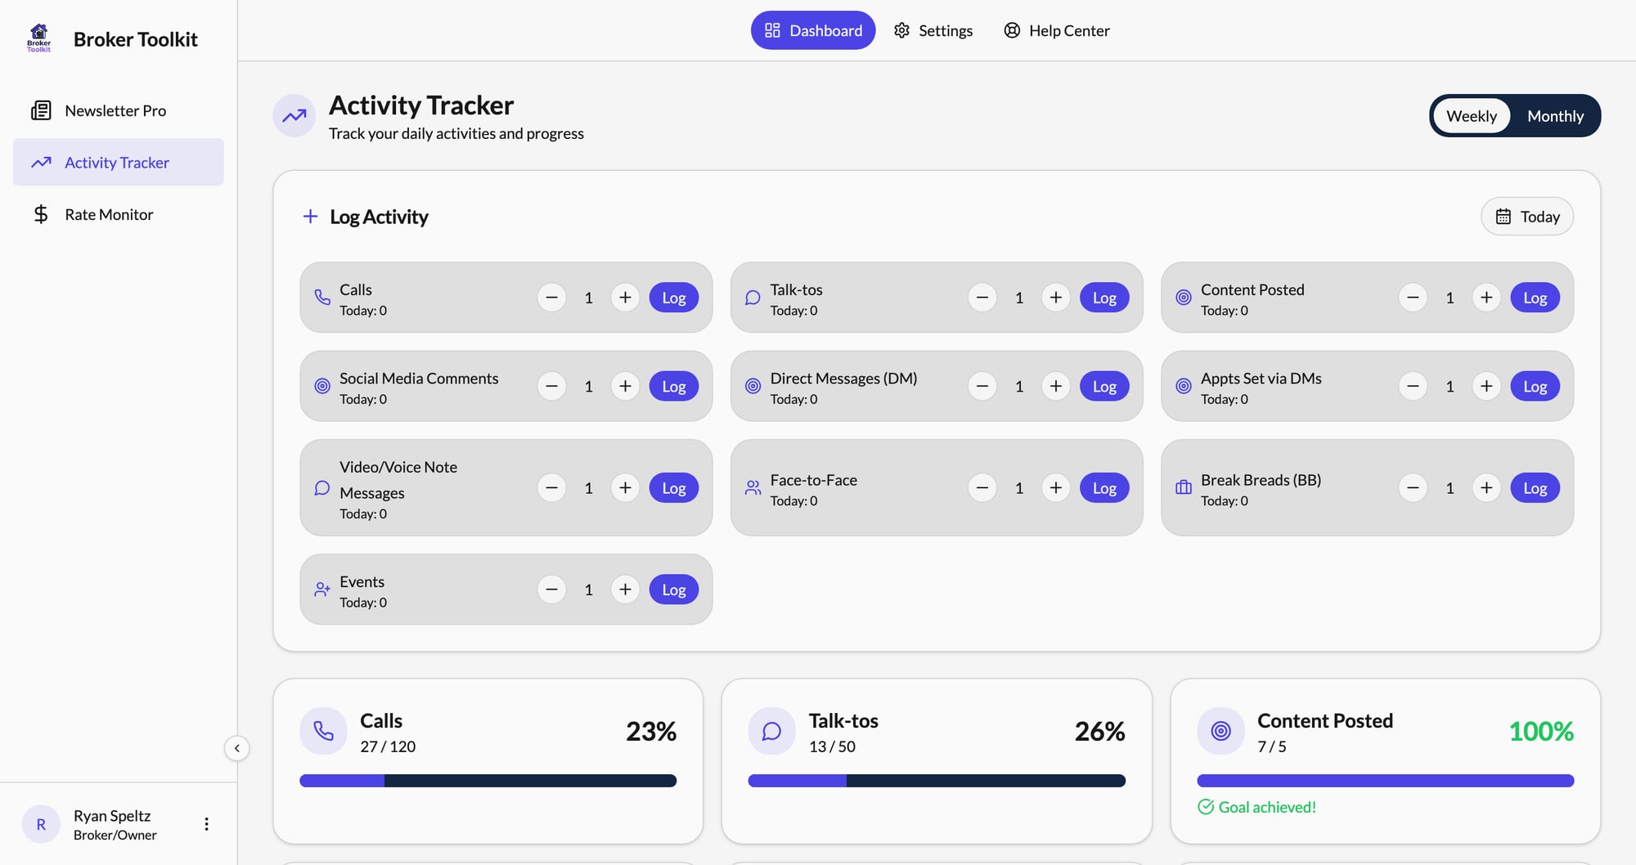Click the Calls phone icon
Image resolution: width=1636 pixels, height=865 pixels.
pos(321,298)
